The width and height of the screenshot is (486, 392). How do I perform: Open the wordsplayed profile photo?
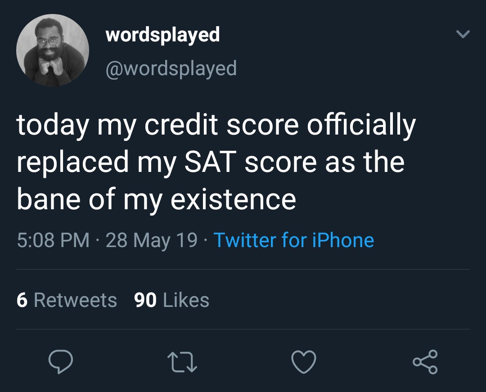point(53,50)
